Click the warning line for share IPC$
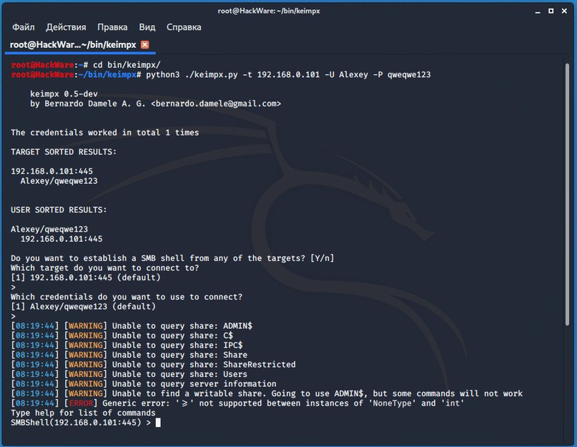Image resolution: width=577 pixels, height=447 pixels. pyautogui.click(x=127, y=345)
